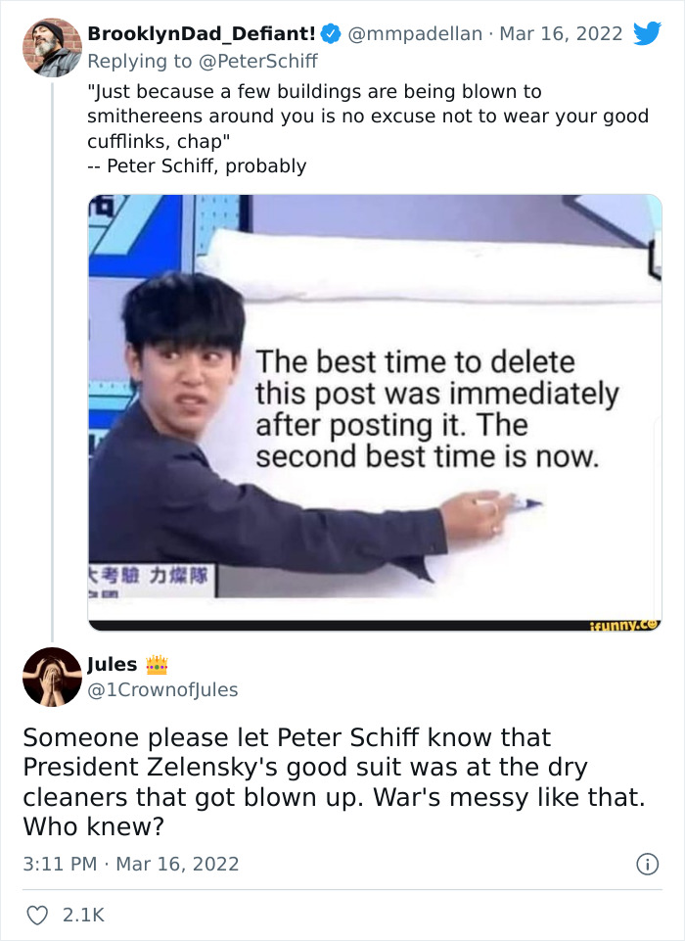
Task: Visit the @mmpadellan handle
Action: coord(416,34)
